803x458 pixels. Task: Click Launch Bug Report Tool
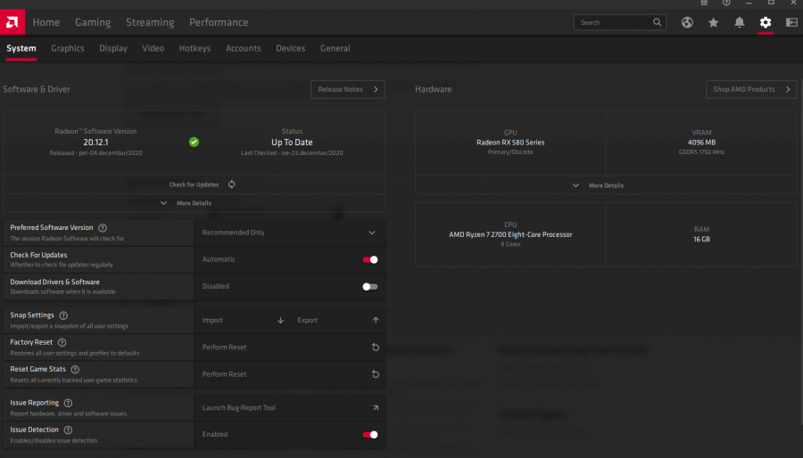pyautogui.click(x=238, y=408)
